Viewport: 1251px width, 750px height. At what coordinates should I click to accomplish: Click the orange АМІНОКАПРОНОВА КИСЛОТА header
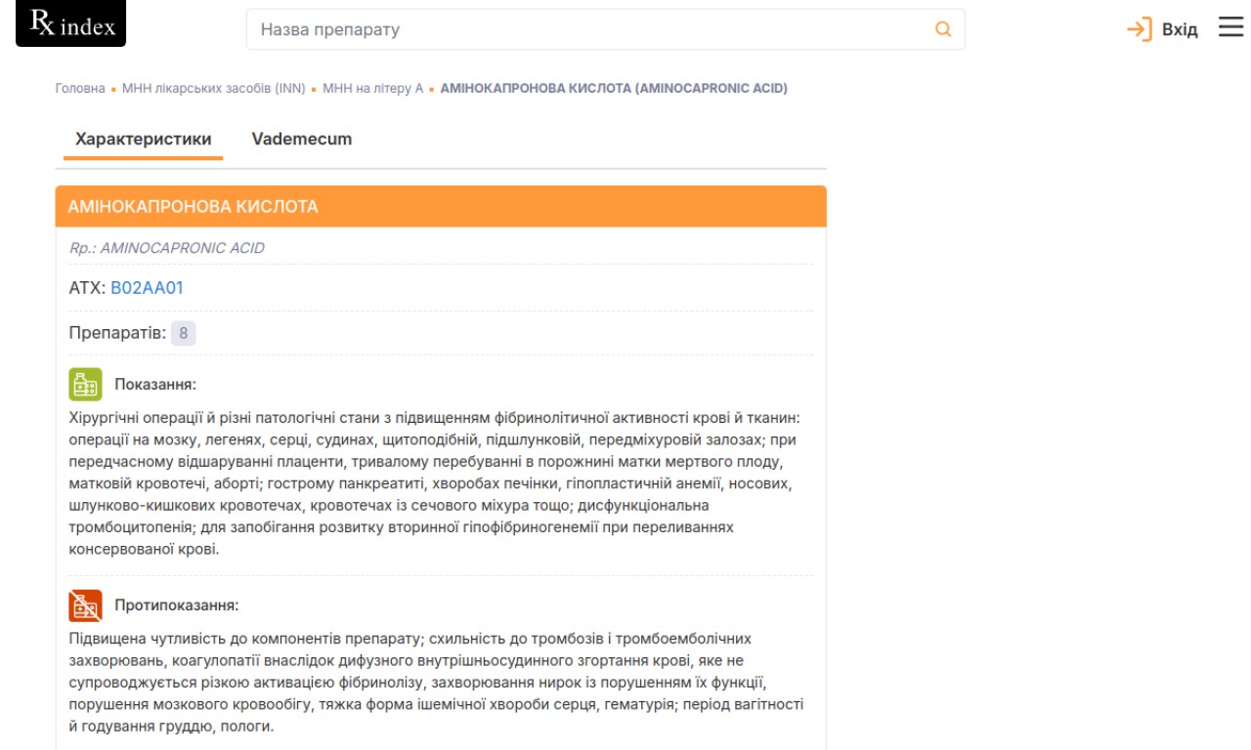click(440, 206)
